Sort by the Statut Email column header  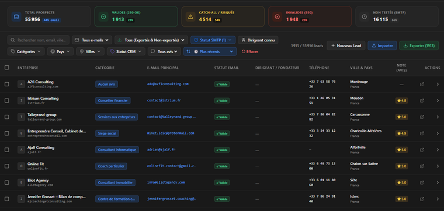(227, 68)
